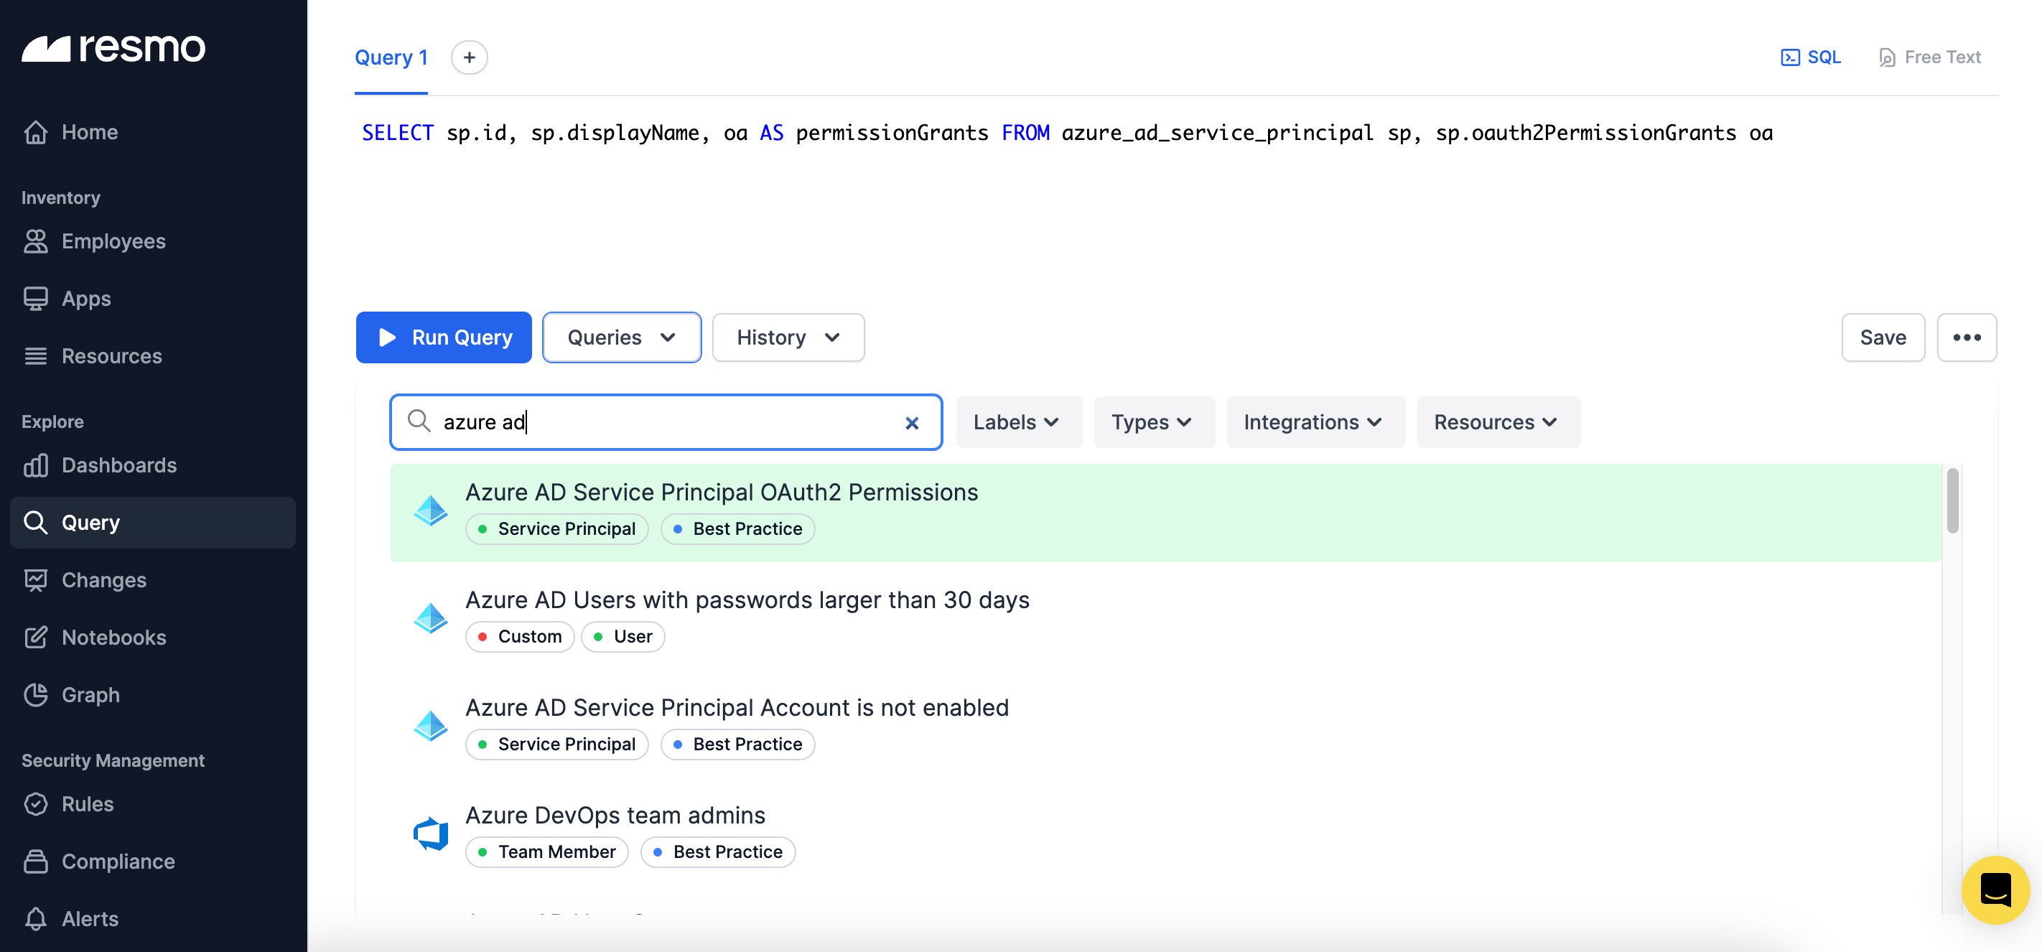Select the Resources sidebar icon
2042x952 pixels.
(37, 356)
